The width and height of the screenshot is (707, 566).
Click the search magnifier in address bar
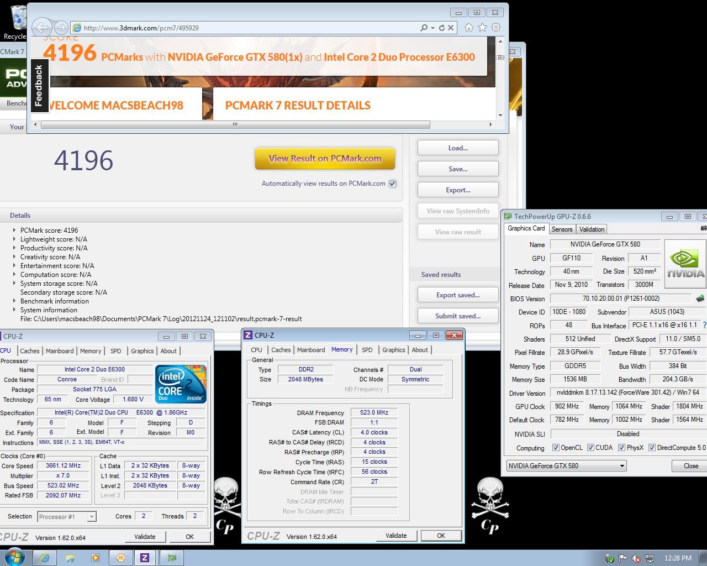click(x=424, y=28)
